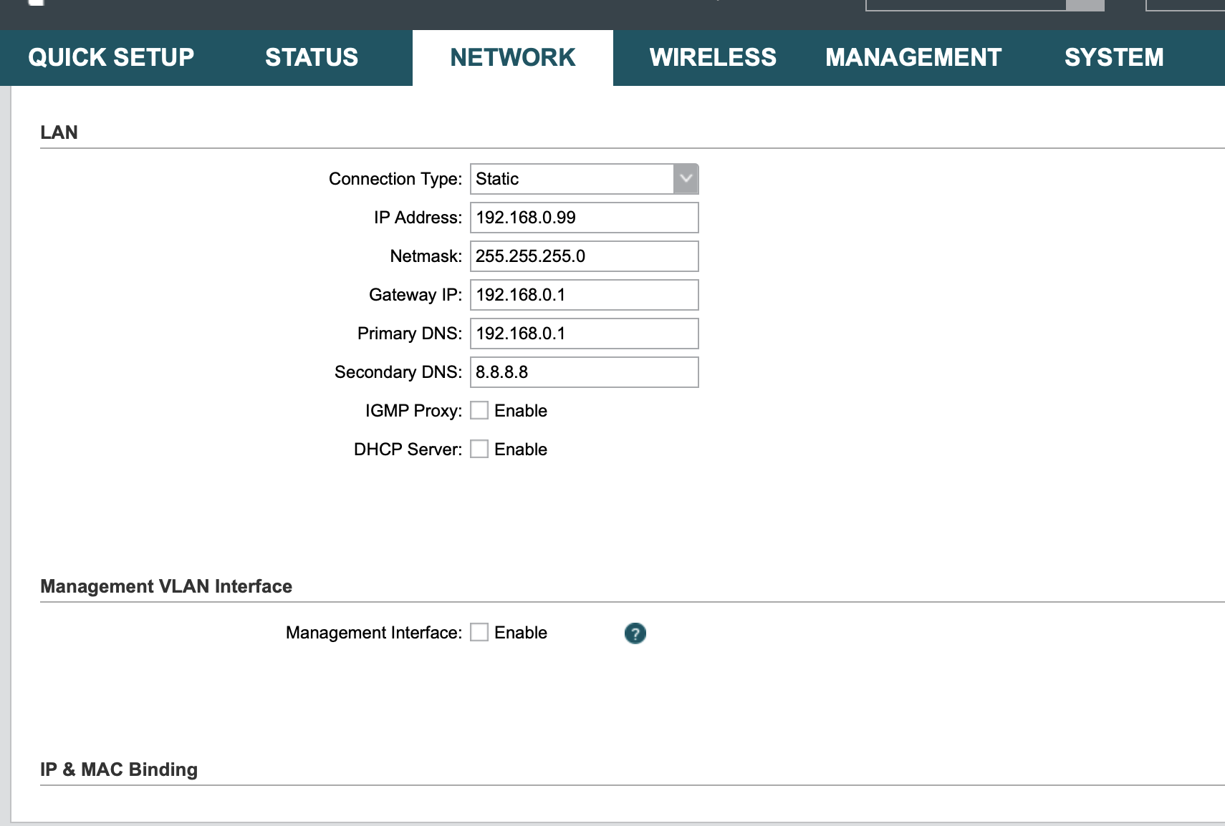Click the Secondary DNS field

pyautogui.click(x=585, y=372)
